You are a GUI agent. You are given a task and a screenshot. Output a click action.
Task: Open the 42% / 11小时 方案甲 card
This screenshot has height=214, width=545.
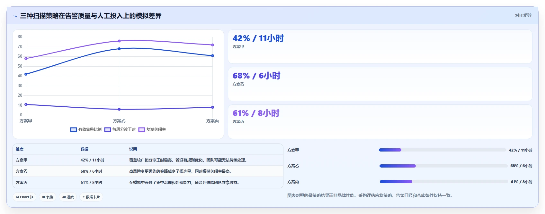380,47
